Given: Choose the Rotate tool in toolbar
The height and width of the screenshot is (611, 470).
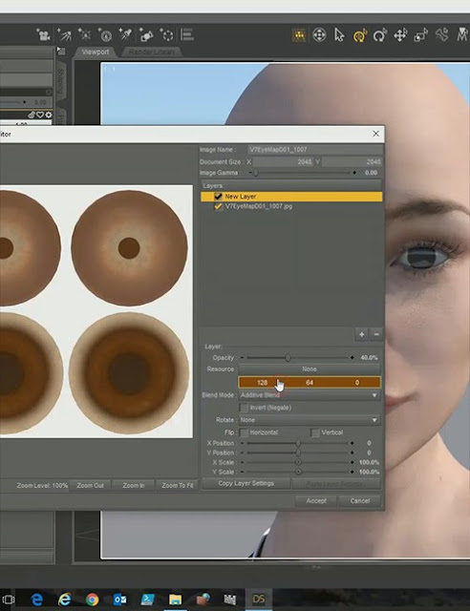Looking at the screenshot, I should click(379, 35).
